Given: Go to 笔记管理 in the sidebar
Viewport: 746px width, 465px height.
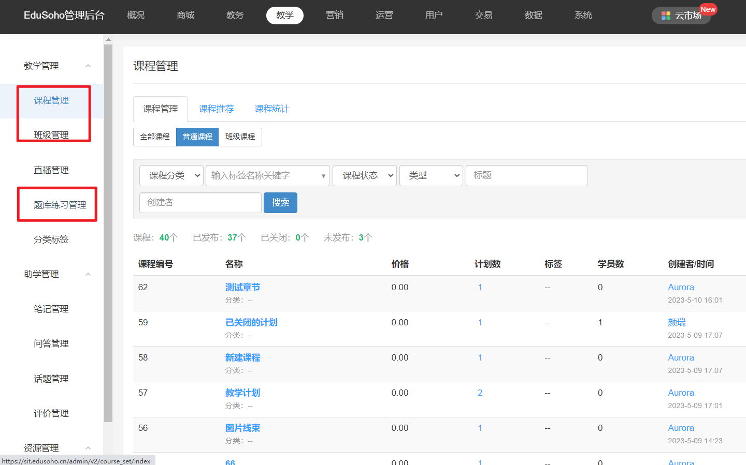Looking at the screenshot, I should click(51, 309).
